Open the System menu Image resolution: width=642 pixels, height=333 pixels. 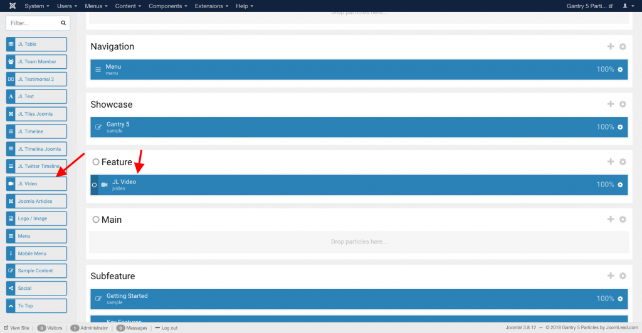coord(37,6)
